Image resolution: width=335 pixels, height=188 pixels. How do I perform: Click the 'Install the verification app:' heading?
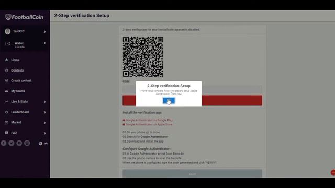142,113
